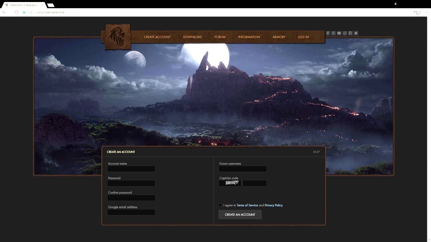The height and width of the screenshot is (242, 431).
Task: Focus the Captcha code entry field
Action: point(255,183)
